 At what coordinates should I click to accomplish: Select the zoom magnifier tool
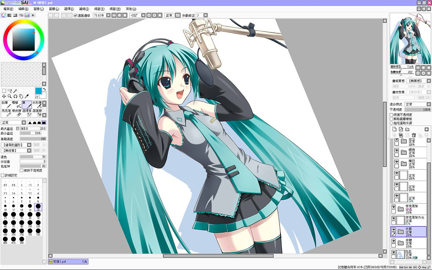(x=10, y=96)
